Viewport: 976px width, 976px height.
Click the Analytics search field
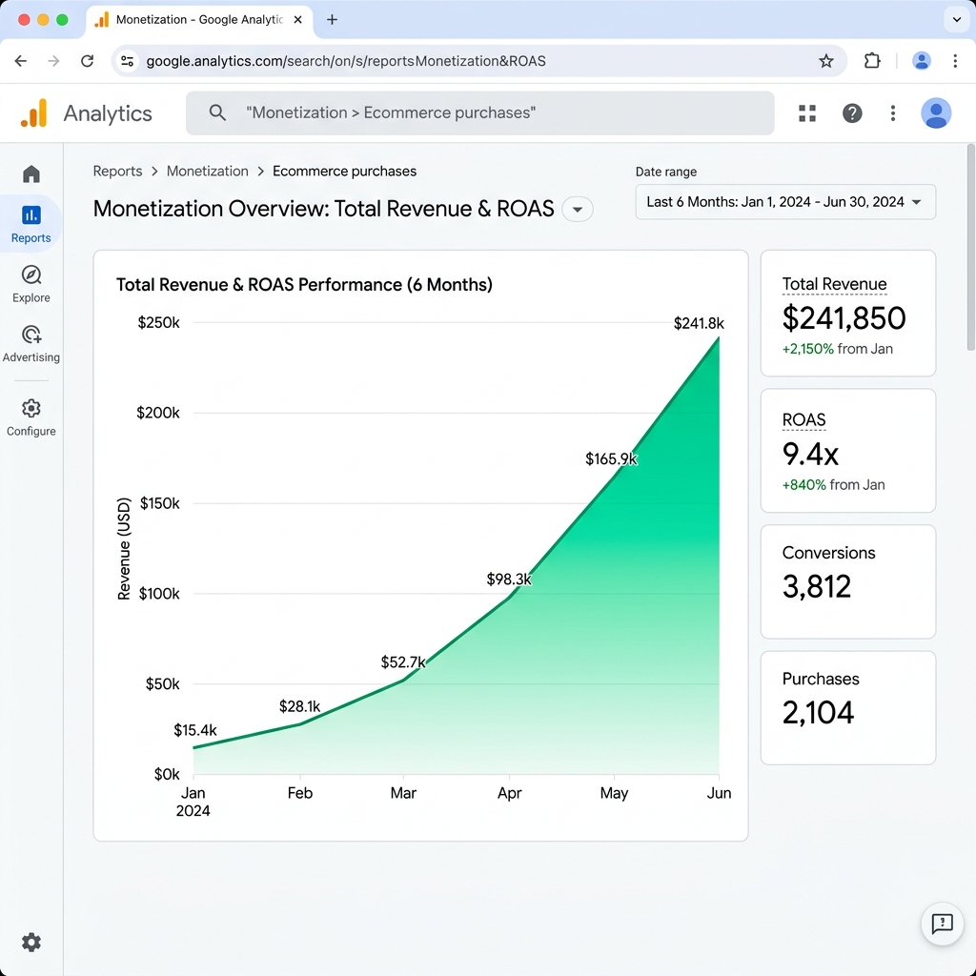[480, 113]
